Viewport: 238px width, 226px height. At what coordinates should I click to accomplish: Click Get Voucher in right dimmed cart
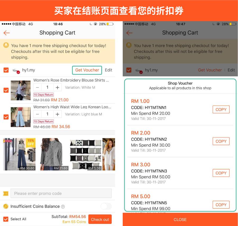point(210,70)
